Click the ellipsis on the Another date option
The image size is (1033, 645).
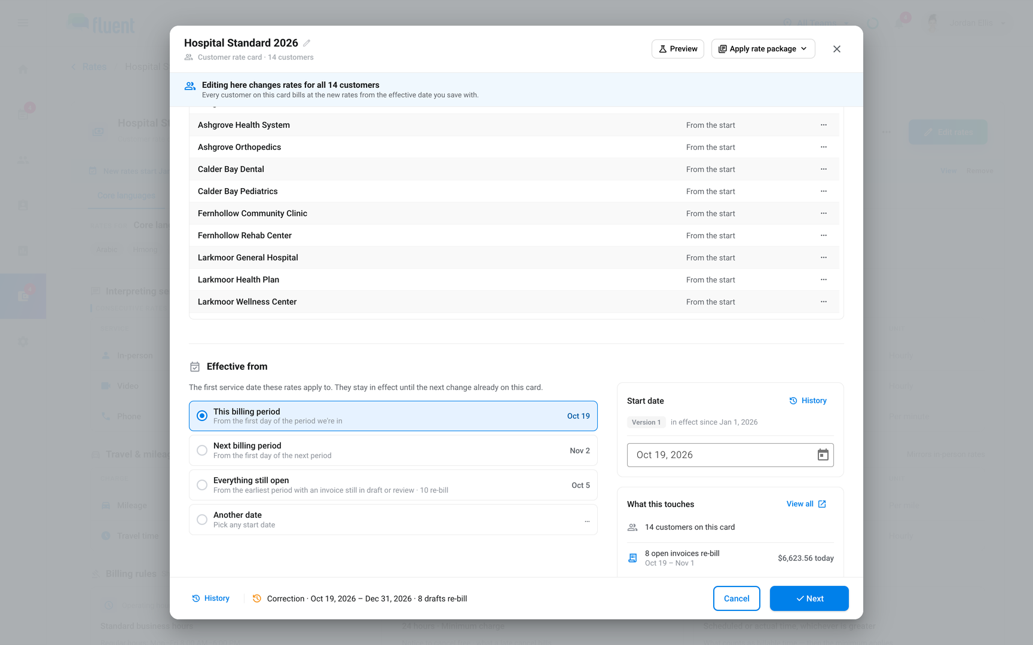click(587, 521)
